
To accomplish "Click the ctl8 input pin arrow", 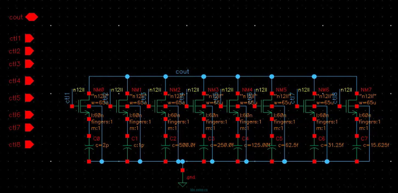I will pyautogui.click(x=29, y=144).
